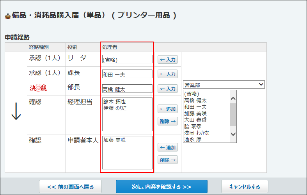Select 伊藤 のりこ in the 経理担当 list
The width and height of the screenshot is (307, 195).
[115, 108]
